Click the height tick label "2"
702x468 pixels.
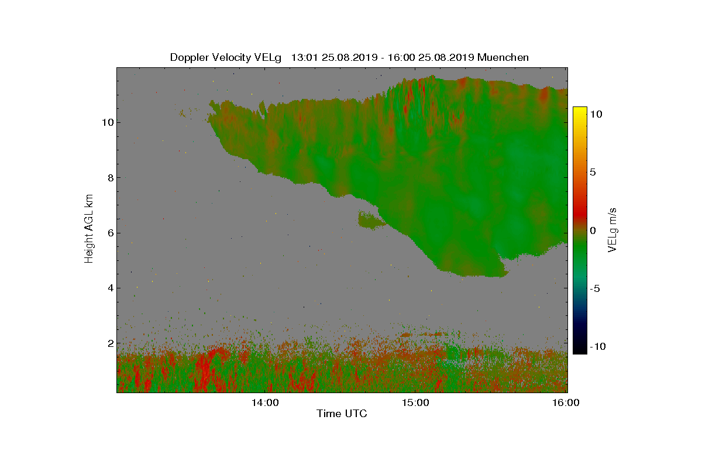(x=110, y=343)
